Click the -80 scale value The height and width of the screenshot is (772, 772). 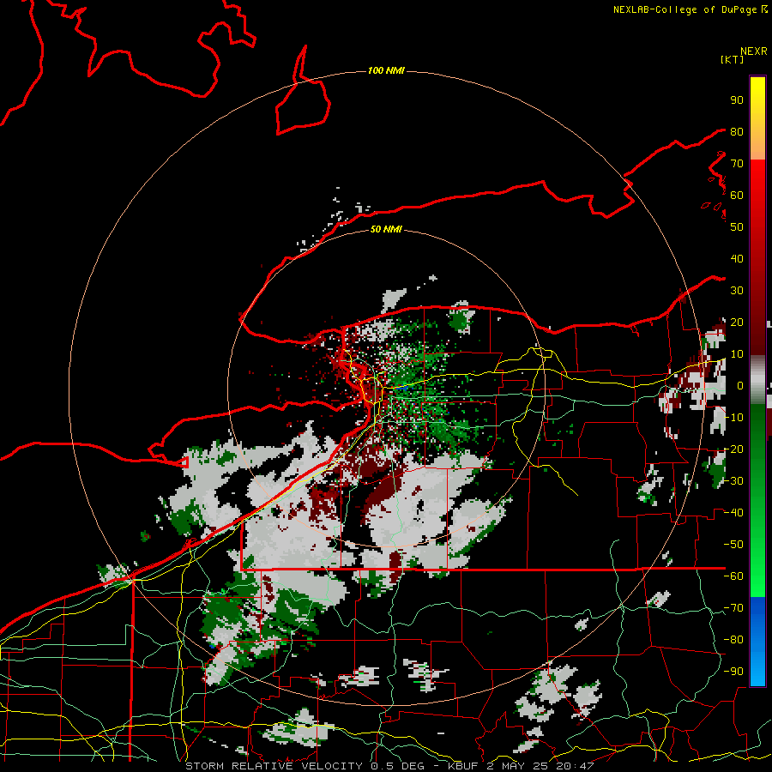click(x=733, y=640)
